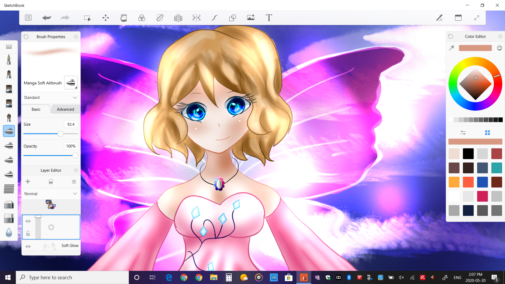The width and height of the screenshot is (505, 284).
Task: Pick the orange color swatch
Action: tap(454, 182)
